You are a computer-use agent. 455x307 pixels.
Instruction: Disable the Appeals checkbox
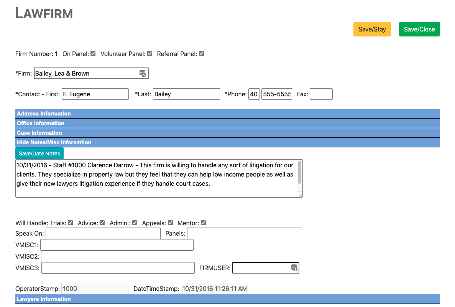(171, 223)
